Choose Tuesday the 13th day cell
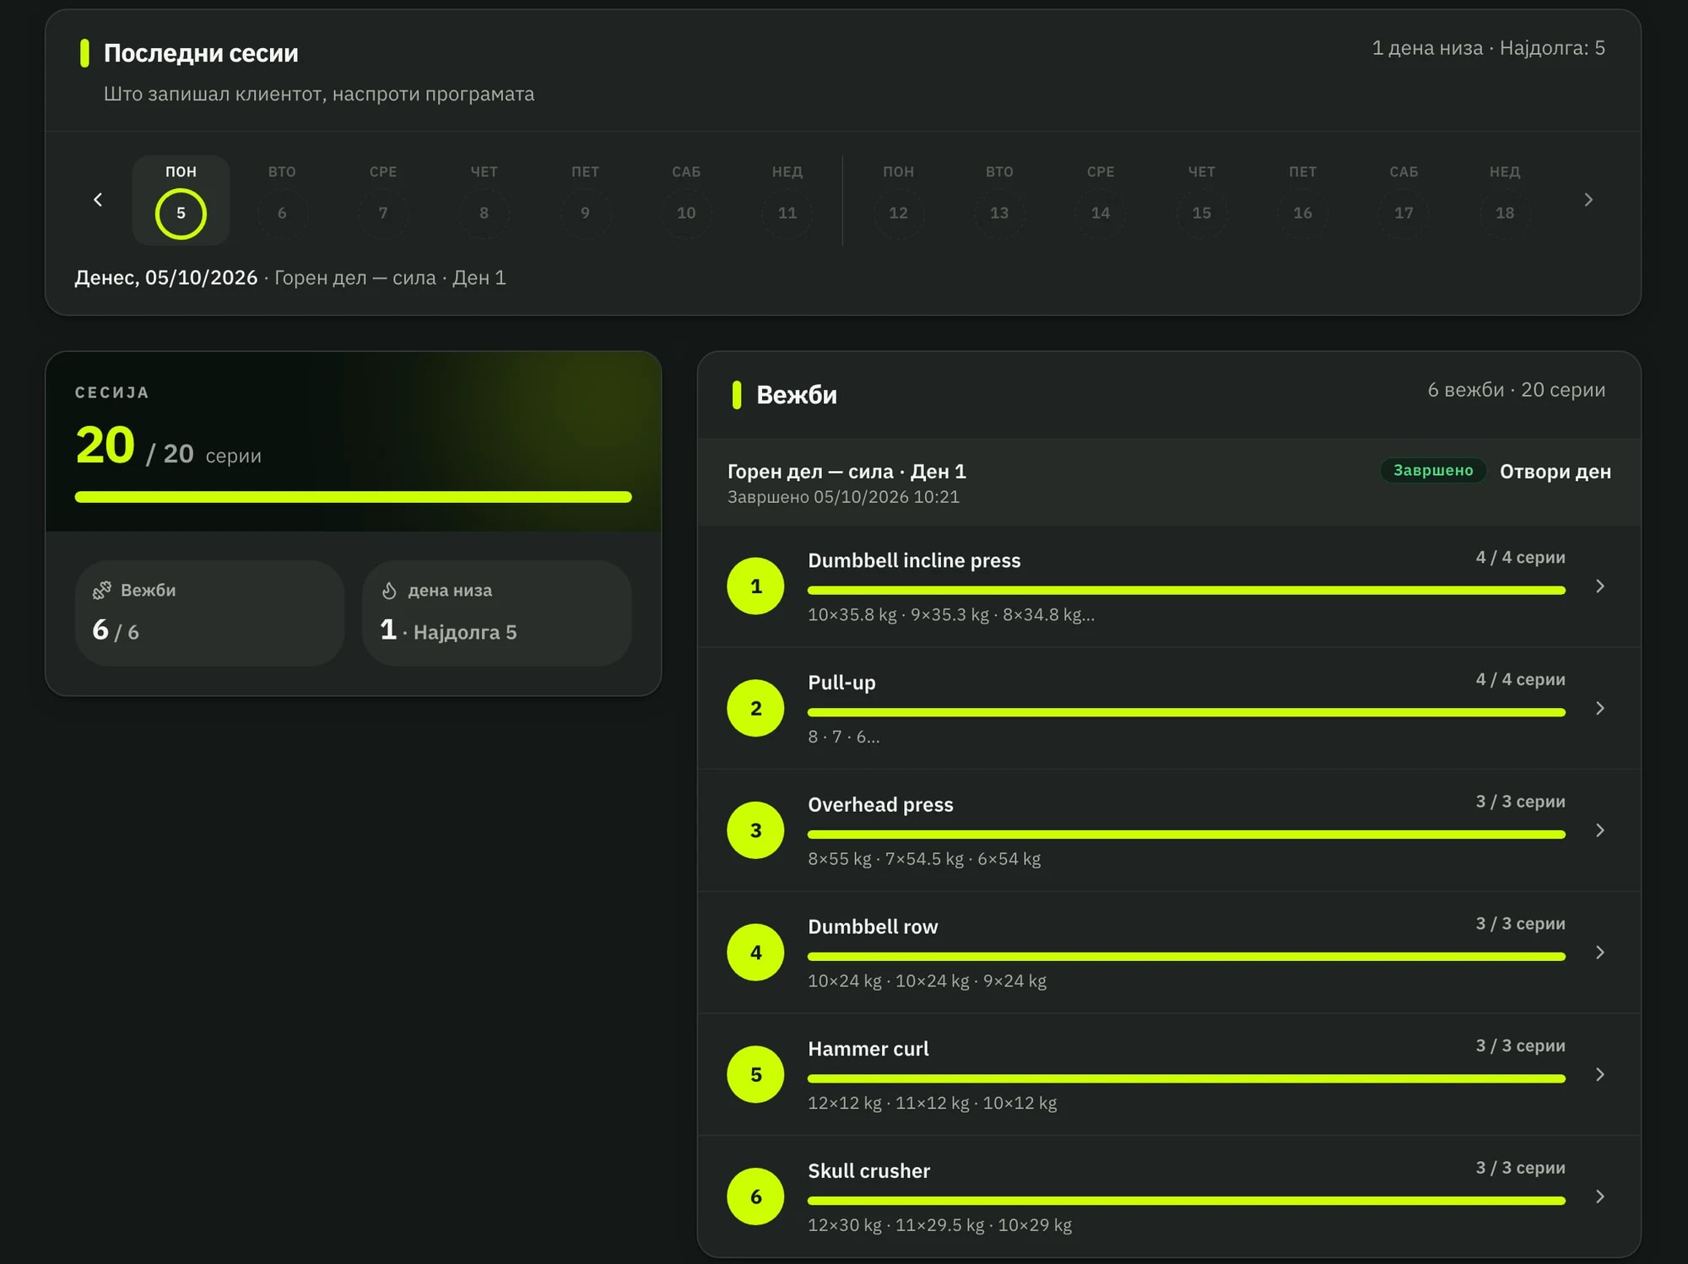Image resolution: width=1688 pixels, height=1264 pixels. 999,200
